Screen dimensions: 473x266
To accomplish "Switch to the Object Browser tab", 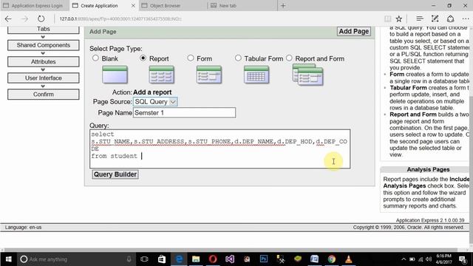I will 174,6.
